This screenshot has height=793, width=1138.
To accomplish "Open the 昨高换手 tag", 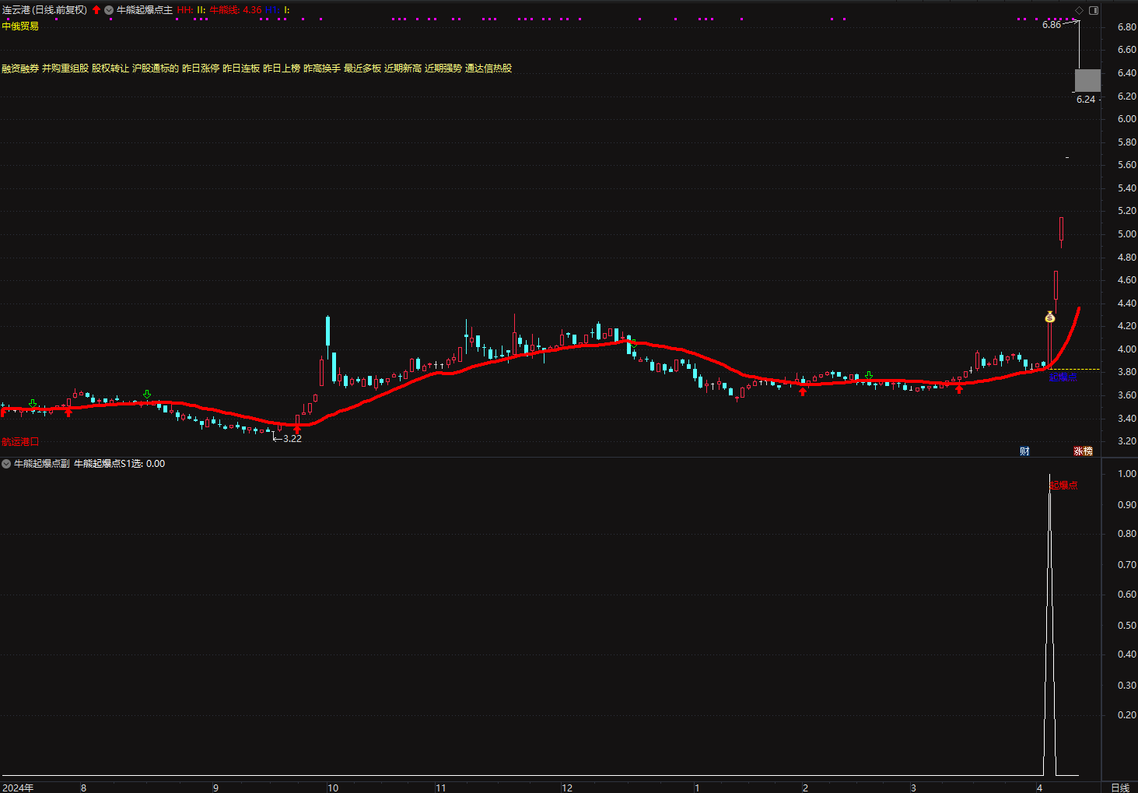I will (322, 68).
